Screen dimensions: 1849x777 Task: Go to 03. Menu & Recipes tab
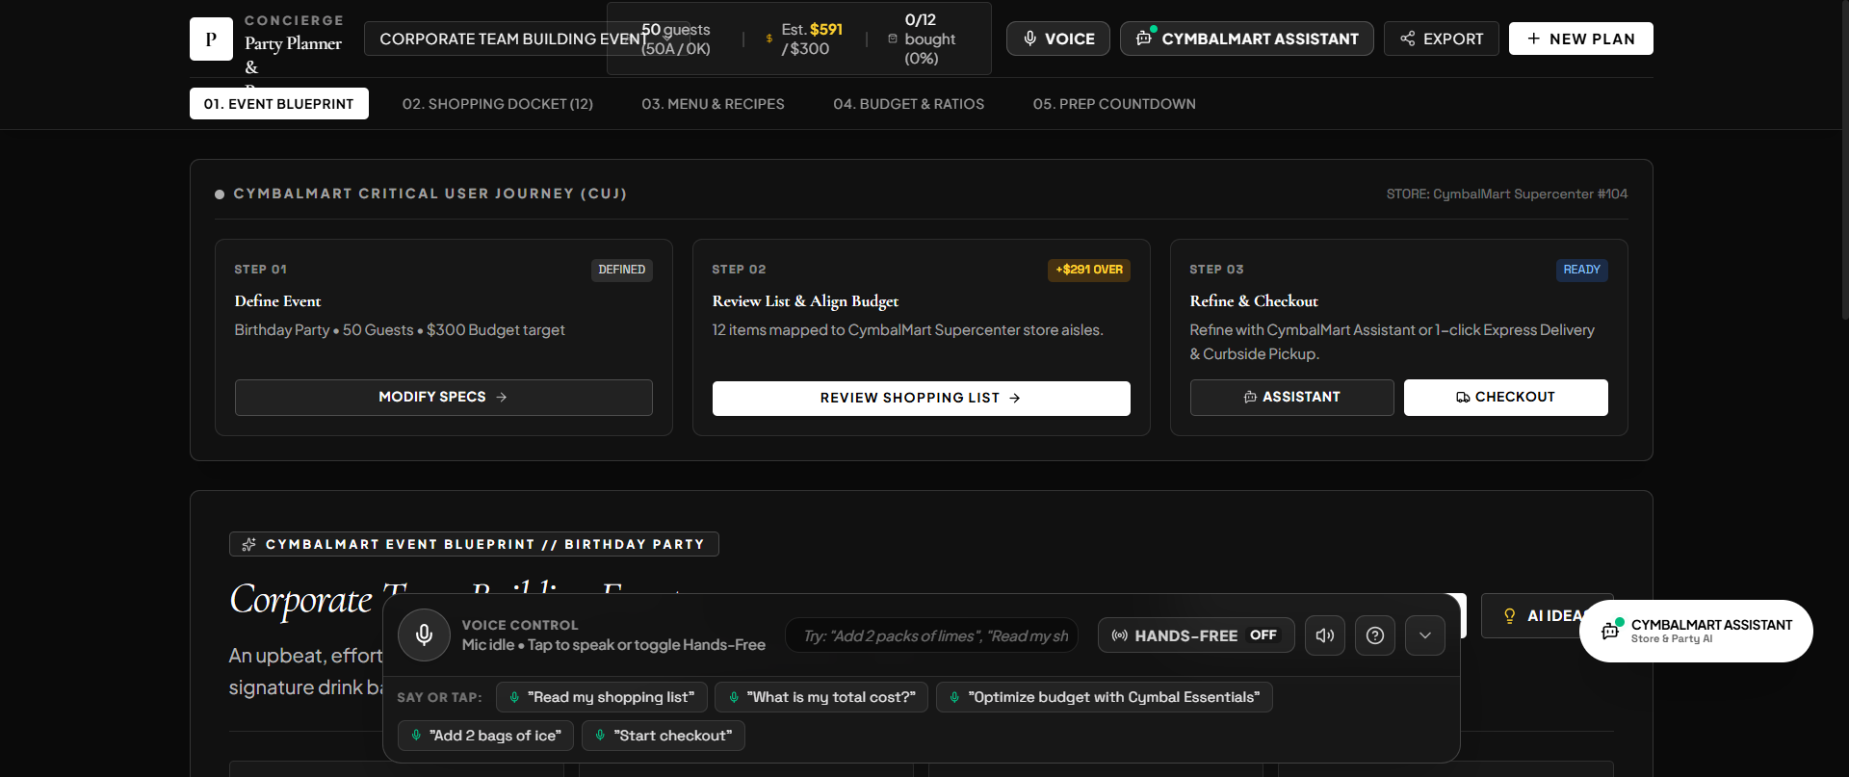714,104
